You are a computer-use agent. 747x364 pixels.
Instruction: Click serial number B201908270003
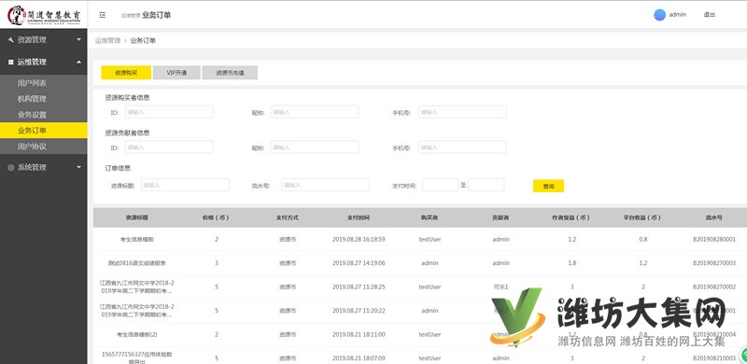[713, 263]
